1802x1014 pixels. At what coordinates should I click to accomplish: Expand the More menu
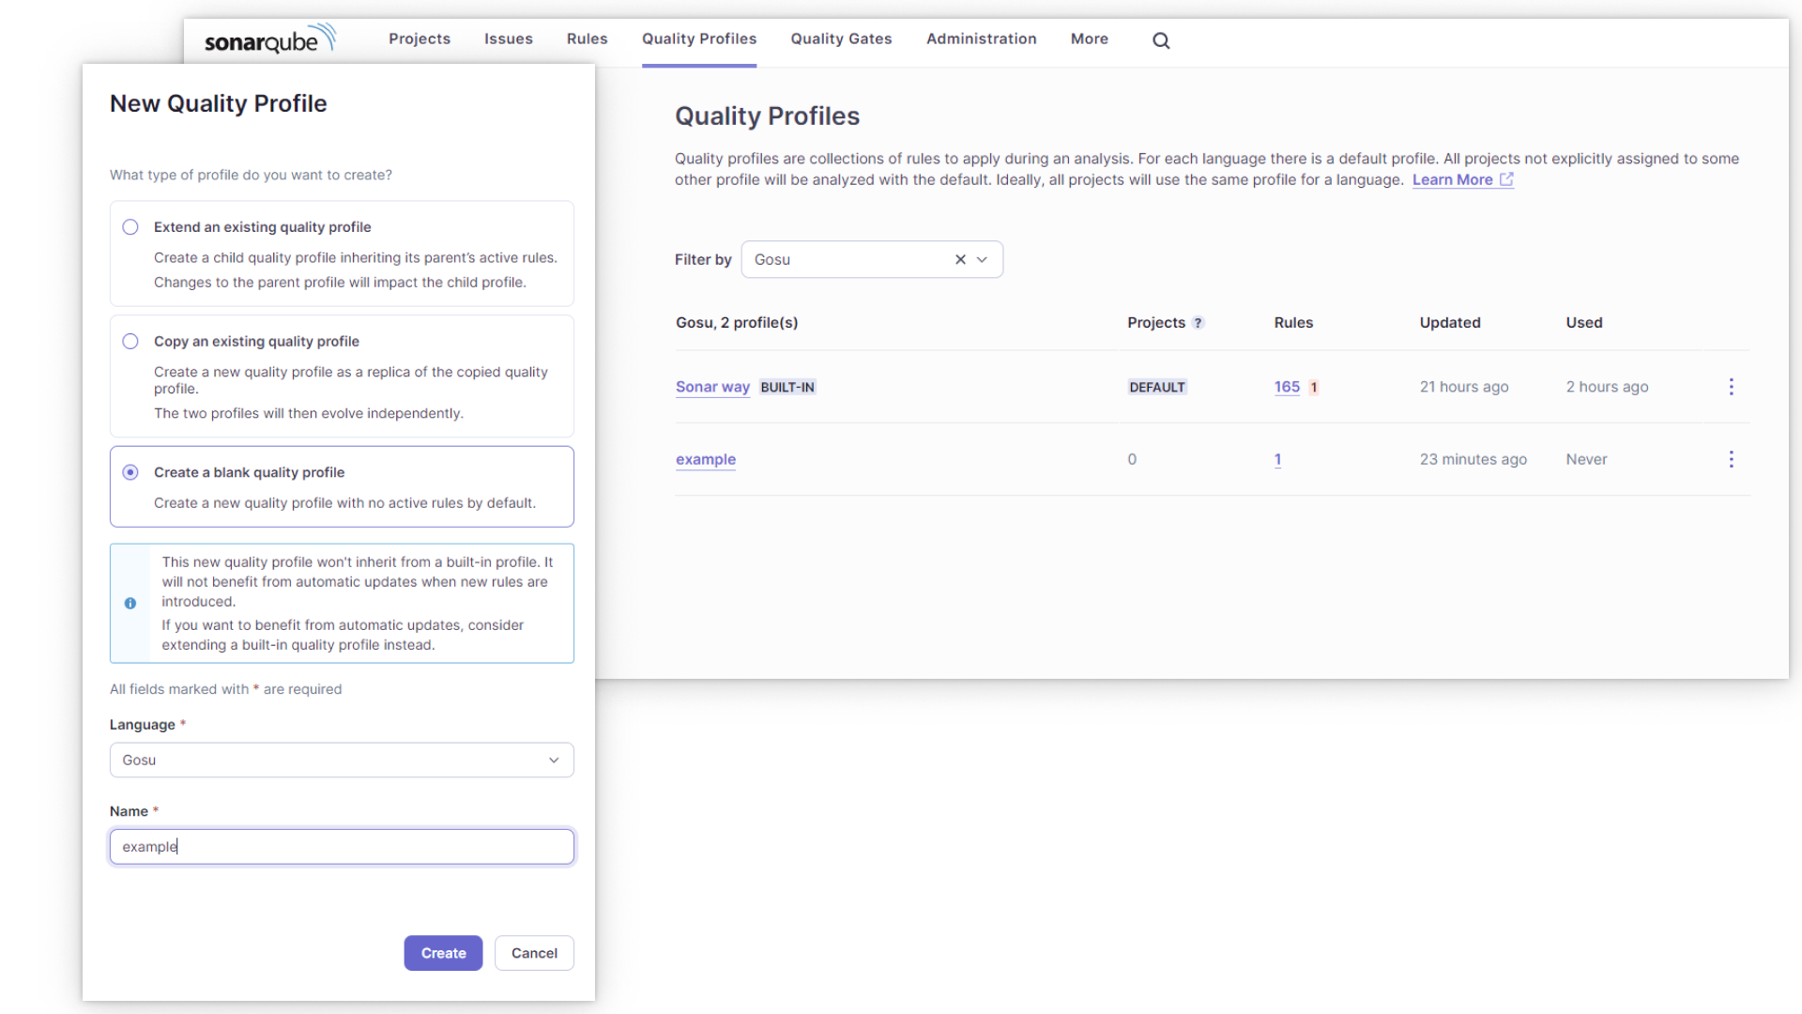pyautogui.click(x=1090, y=39)
